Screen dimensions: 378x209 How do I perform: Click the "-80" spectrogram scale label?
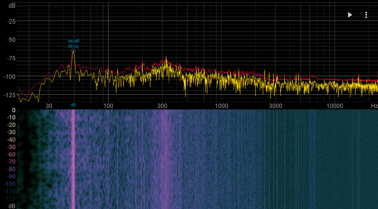coord(11,169)
